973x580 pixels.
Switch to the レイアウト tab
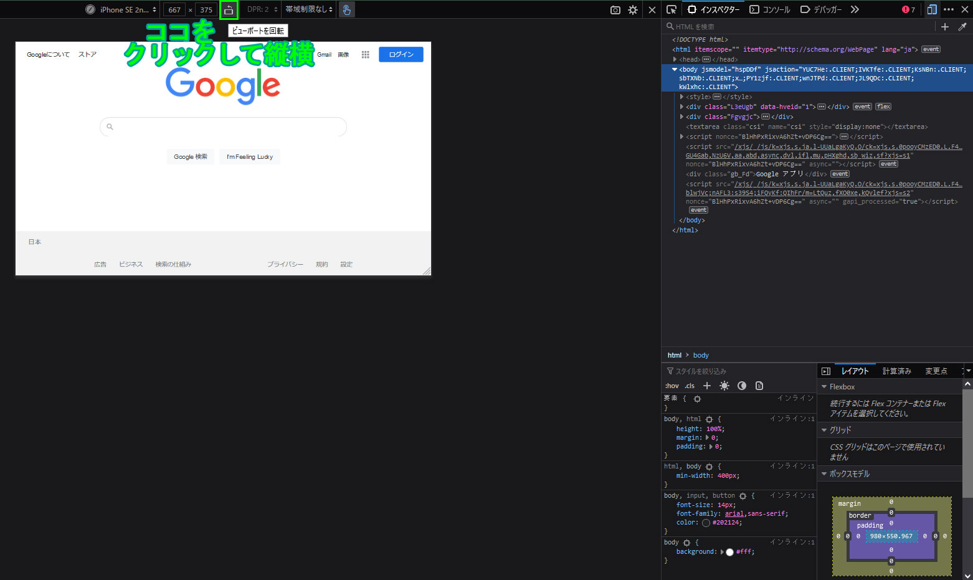tap(855, 371)
